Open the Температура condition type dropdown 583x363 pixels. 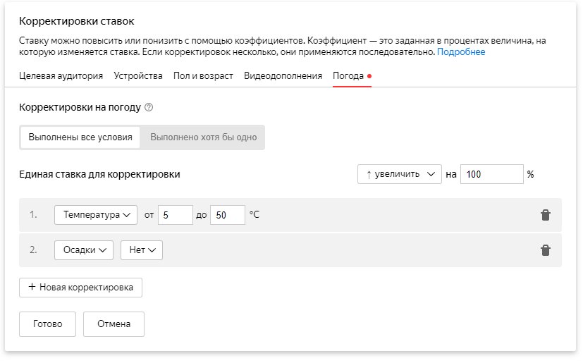(x=96, y=215)
